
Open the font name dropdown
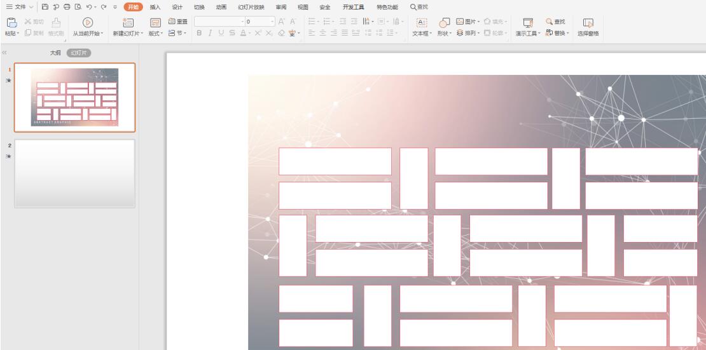point(243,22)
